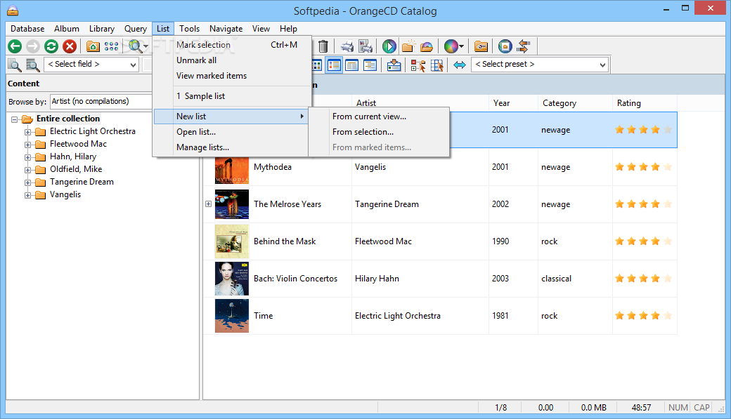Choose View marked items entry

pos(233,75)
